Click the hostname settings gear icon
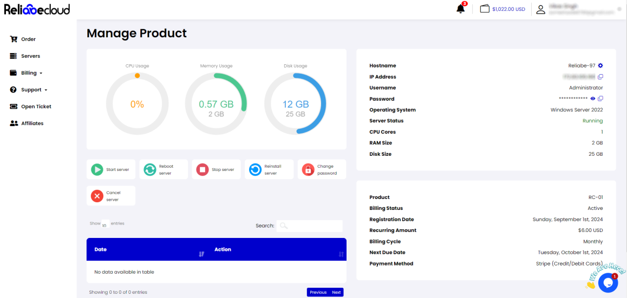627x298 pixels. click(600, 65)
